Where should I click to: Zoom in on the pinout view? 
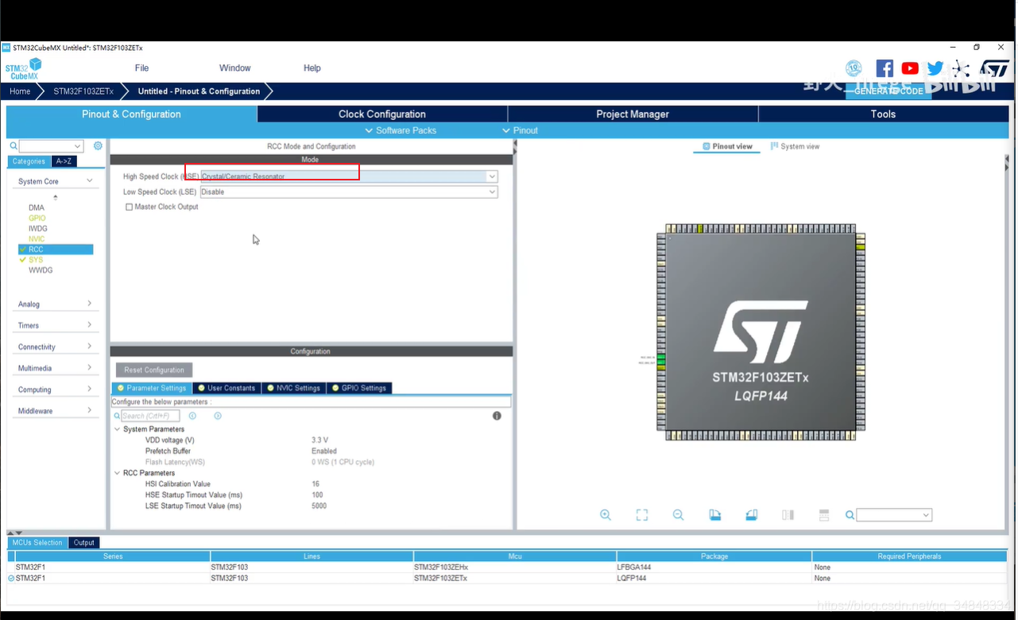click(x=606, y=515)
